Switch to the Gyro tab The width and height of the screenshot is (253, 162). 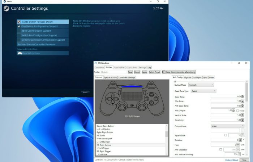(205, 77)
